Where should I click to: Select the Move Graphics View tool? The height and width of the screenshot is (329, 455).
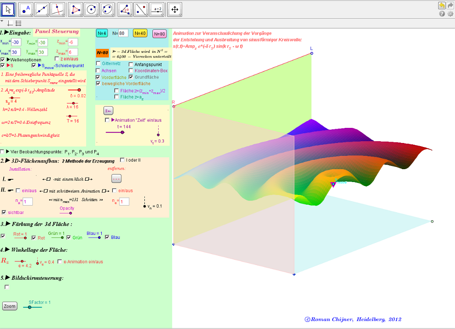tap(175, 9)
